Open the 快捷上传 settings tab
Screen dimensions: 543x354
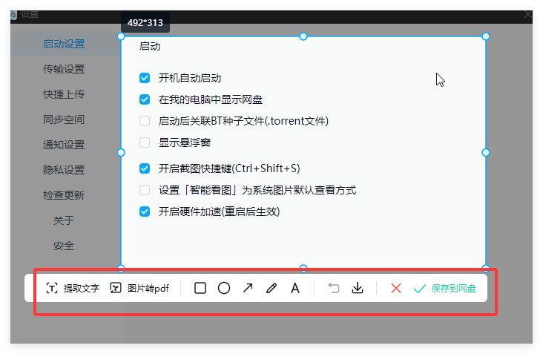coord(64,94)
